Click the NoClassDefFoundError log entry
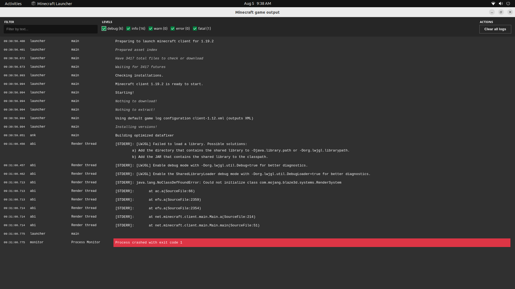 (228, 182)
